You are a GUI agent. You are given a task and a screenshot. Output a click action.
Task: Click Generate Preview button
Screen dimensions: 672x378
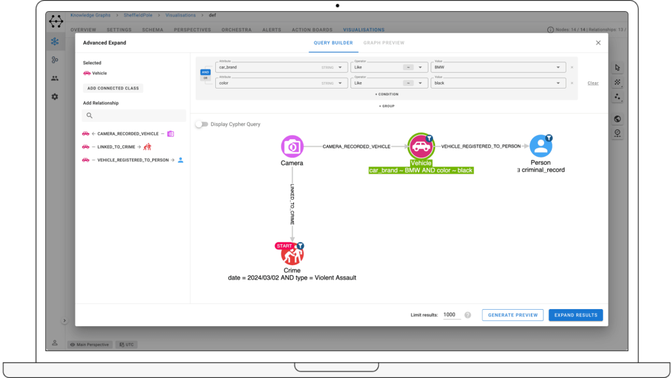click(x=513, y=315)
